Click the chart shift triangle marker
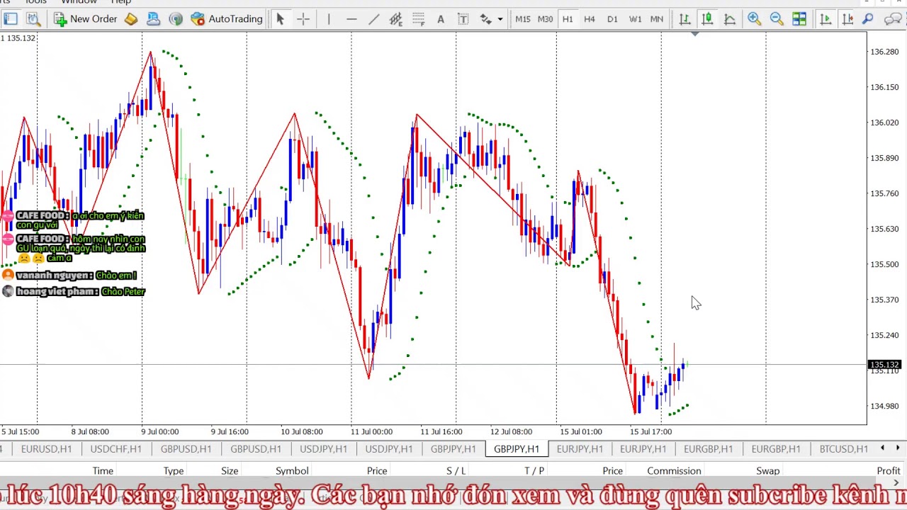This screenshot has height=510, width=907. pos(695,34)
